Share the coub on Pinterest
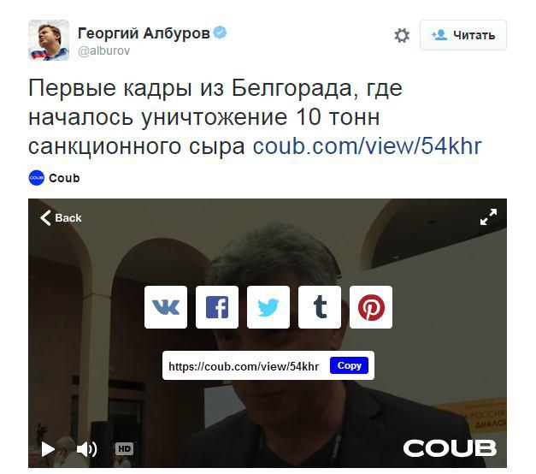 click(x=371, y=307)
